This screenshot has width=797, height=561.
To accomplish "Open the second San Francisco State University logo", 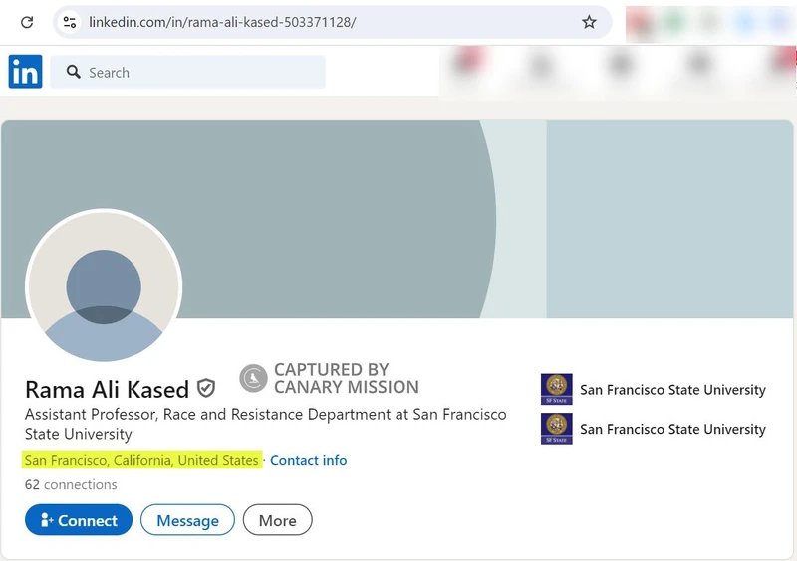I will pyautogui.click(x=557, y=429).
